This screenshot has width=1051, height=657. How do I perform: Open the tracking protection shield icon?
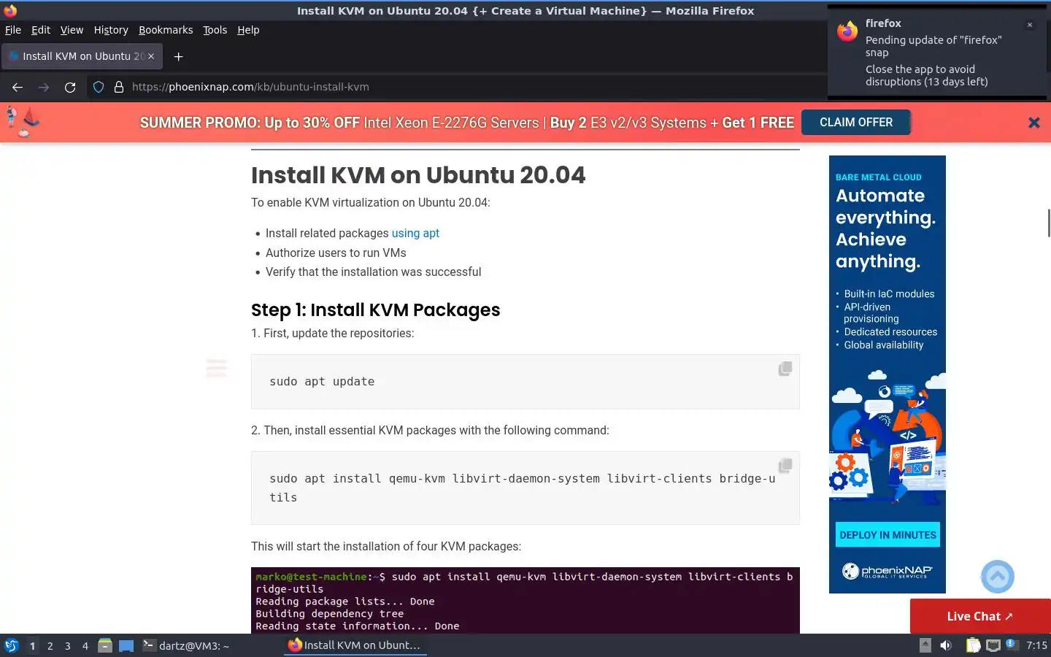99,87
